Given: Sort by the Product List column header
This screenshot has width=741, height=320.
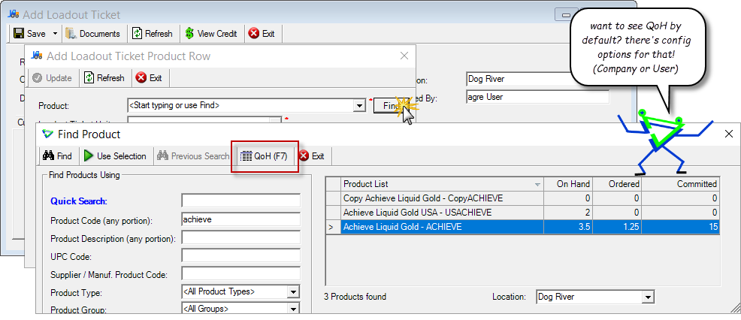Looking at the screenshot, I should click(x=442, y=184).
